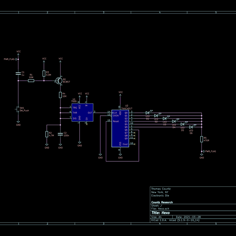Click the no-connect X on U1's CV pin

[x=87, y=124]
